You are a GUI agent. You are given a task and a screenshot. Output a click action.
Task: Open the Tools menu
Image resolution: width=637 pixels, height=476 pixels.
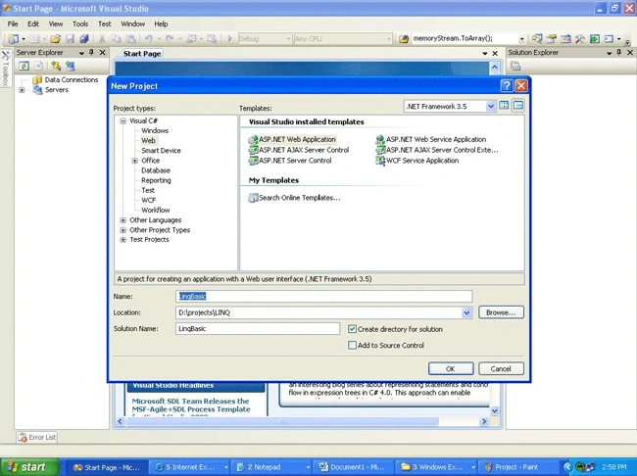click(80, 24)
